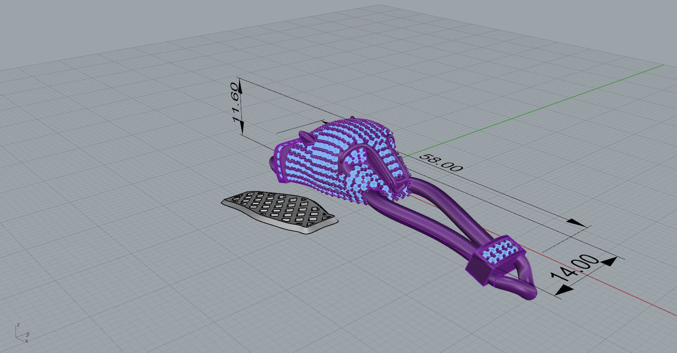Click the world axes icon in viewport corner

pos(21,333)
